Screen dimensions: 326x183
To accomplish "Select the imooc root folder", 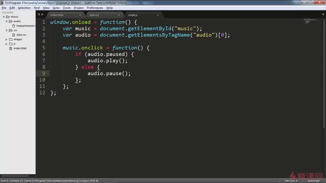I will (15, 17).
